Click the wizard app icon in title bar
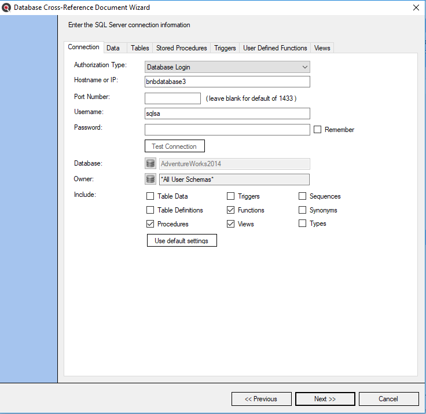This screenshot has height=414, width=426. 7,8
